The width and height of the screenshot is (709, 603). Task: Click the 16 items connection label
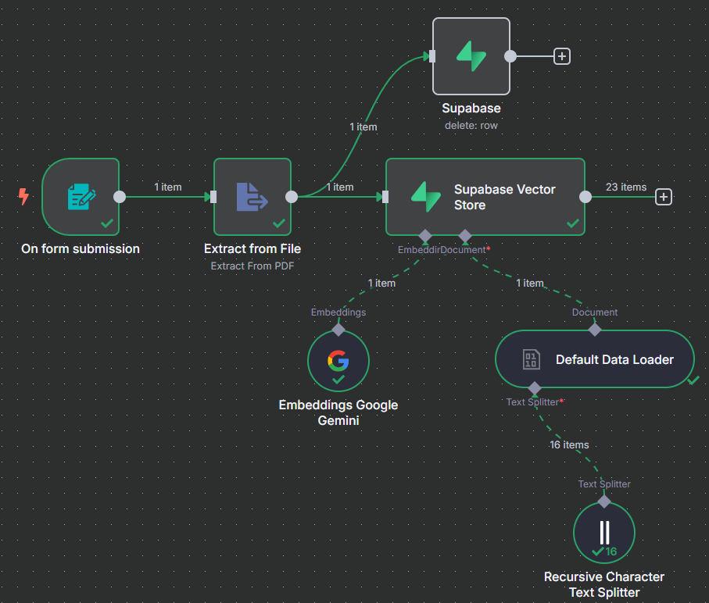pyautogui.click(x=569, y=445)
